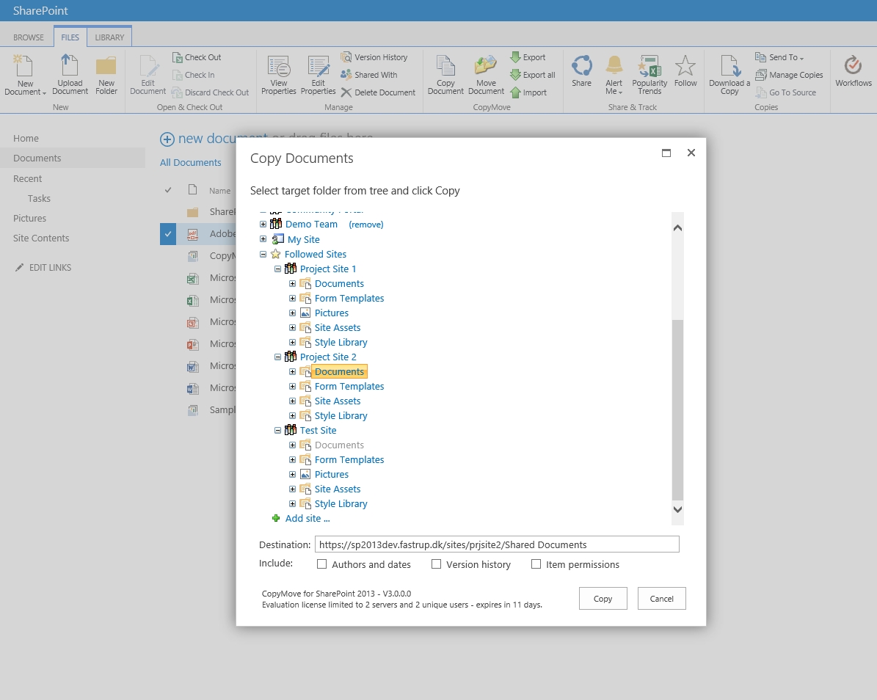Image resolution: width=877 pixels, height=700 pixels.
Task: Select Pictures under Test Site
Action: pos(331,474)
